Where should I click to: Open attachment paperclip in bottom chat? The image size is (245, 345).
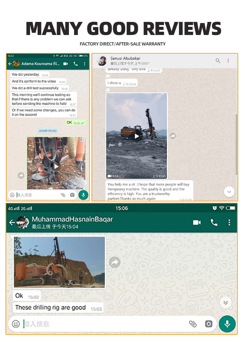[193, 324]
